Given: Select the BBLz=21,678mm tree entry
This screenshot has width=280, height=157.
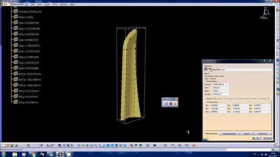Looking at the screenshot, I should click(x=28, y=102).
